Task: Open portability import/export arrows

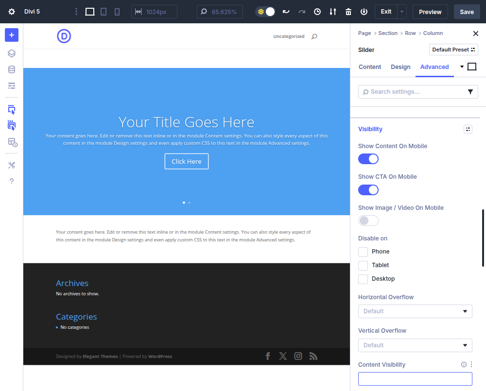Action: point(332,12)
